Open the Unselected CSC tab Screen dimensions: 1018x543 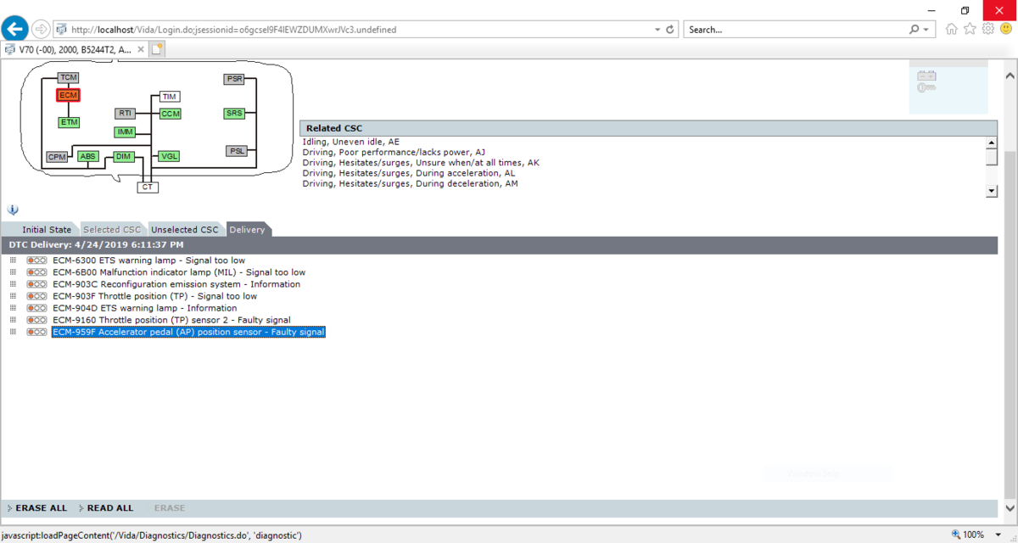point(184,230)
